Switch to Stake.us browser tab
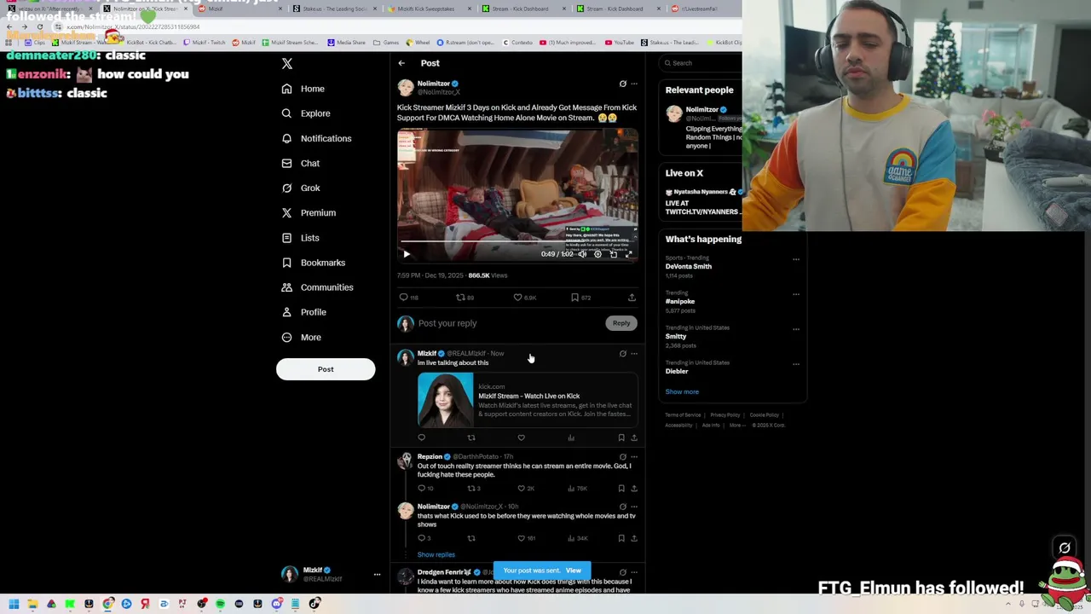1091x614 pixels. [331, 9]
